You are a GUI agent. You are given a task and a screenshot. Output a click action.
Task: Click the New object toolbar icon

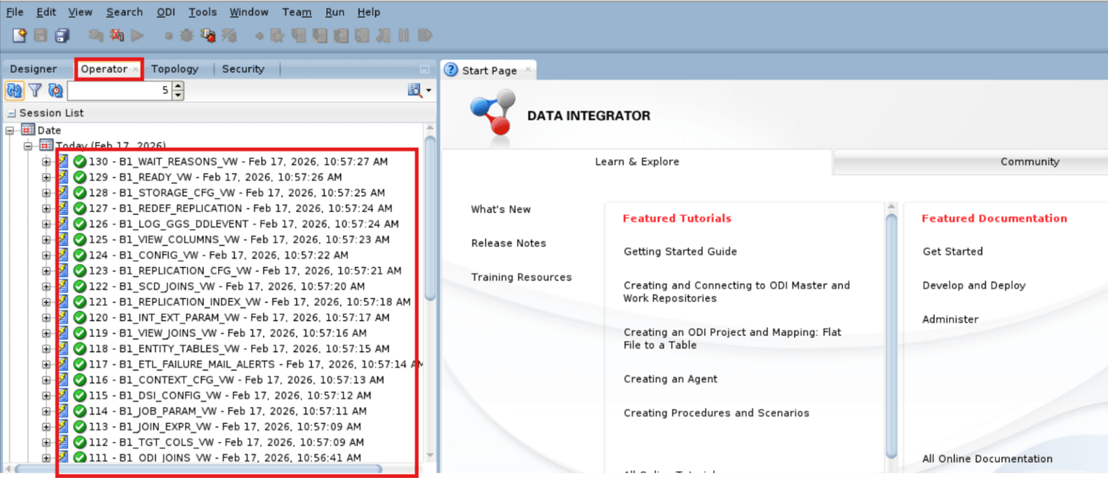(19, 36)
